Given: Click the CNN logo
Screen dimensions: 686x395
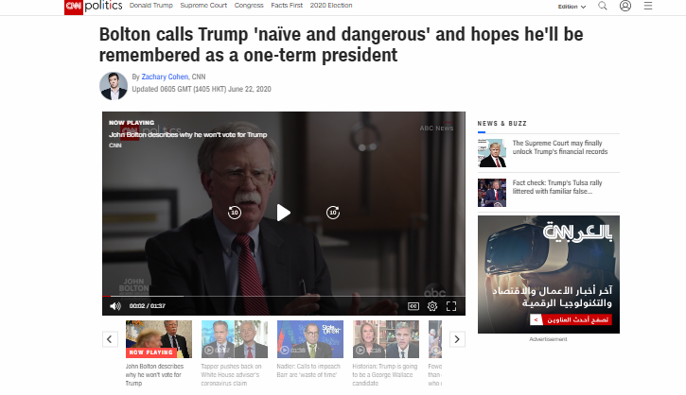Looking at the screenshot, I should (x=74, y=7).
